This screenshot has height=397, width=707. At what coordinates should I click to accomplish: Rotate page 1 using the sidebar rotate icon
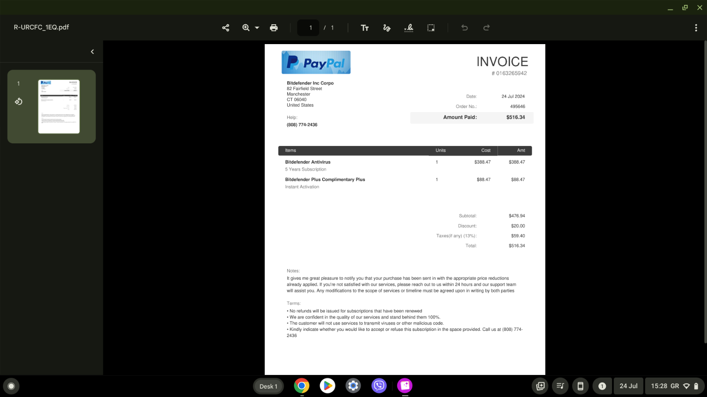pos(19,101)
